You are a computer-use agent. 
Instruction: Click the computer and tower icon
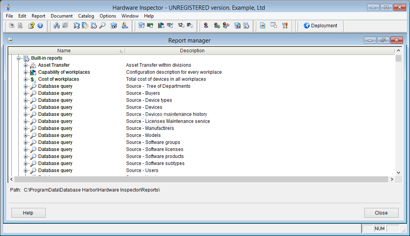pos(237,25)
